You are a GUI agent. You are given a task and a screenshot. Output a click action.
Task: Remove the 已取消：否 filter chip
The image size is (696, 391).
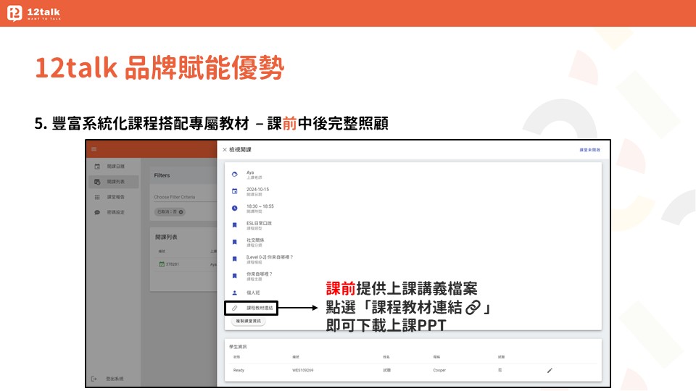[x=181, y=212]
